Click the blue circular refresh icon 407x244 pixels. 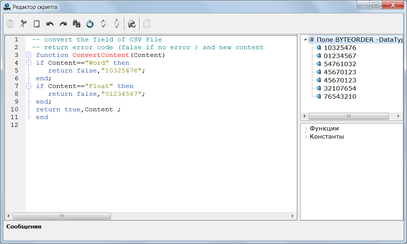(90, 24)
